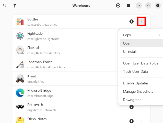Click com.usebottles.bottles app ID text

coord(42,25)
